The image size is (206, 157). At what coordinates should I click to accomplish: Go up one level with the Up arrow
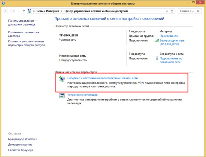point(24,11)
